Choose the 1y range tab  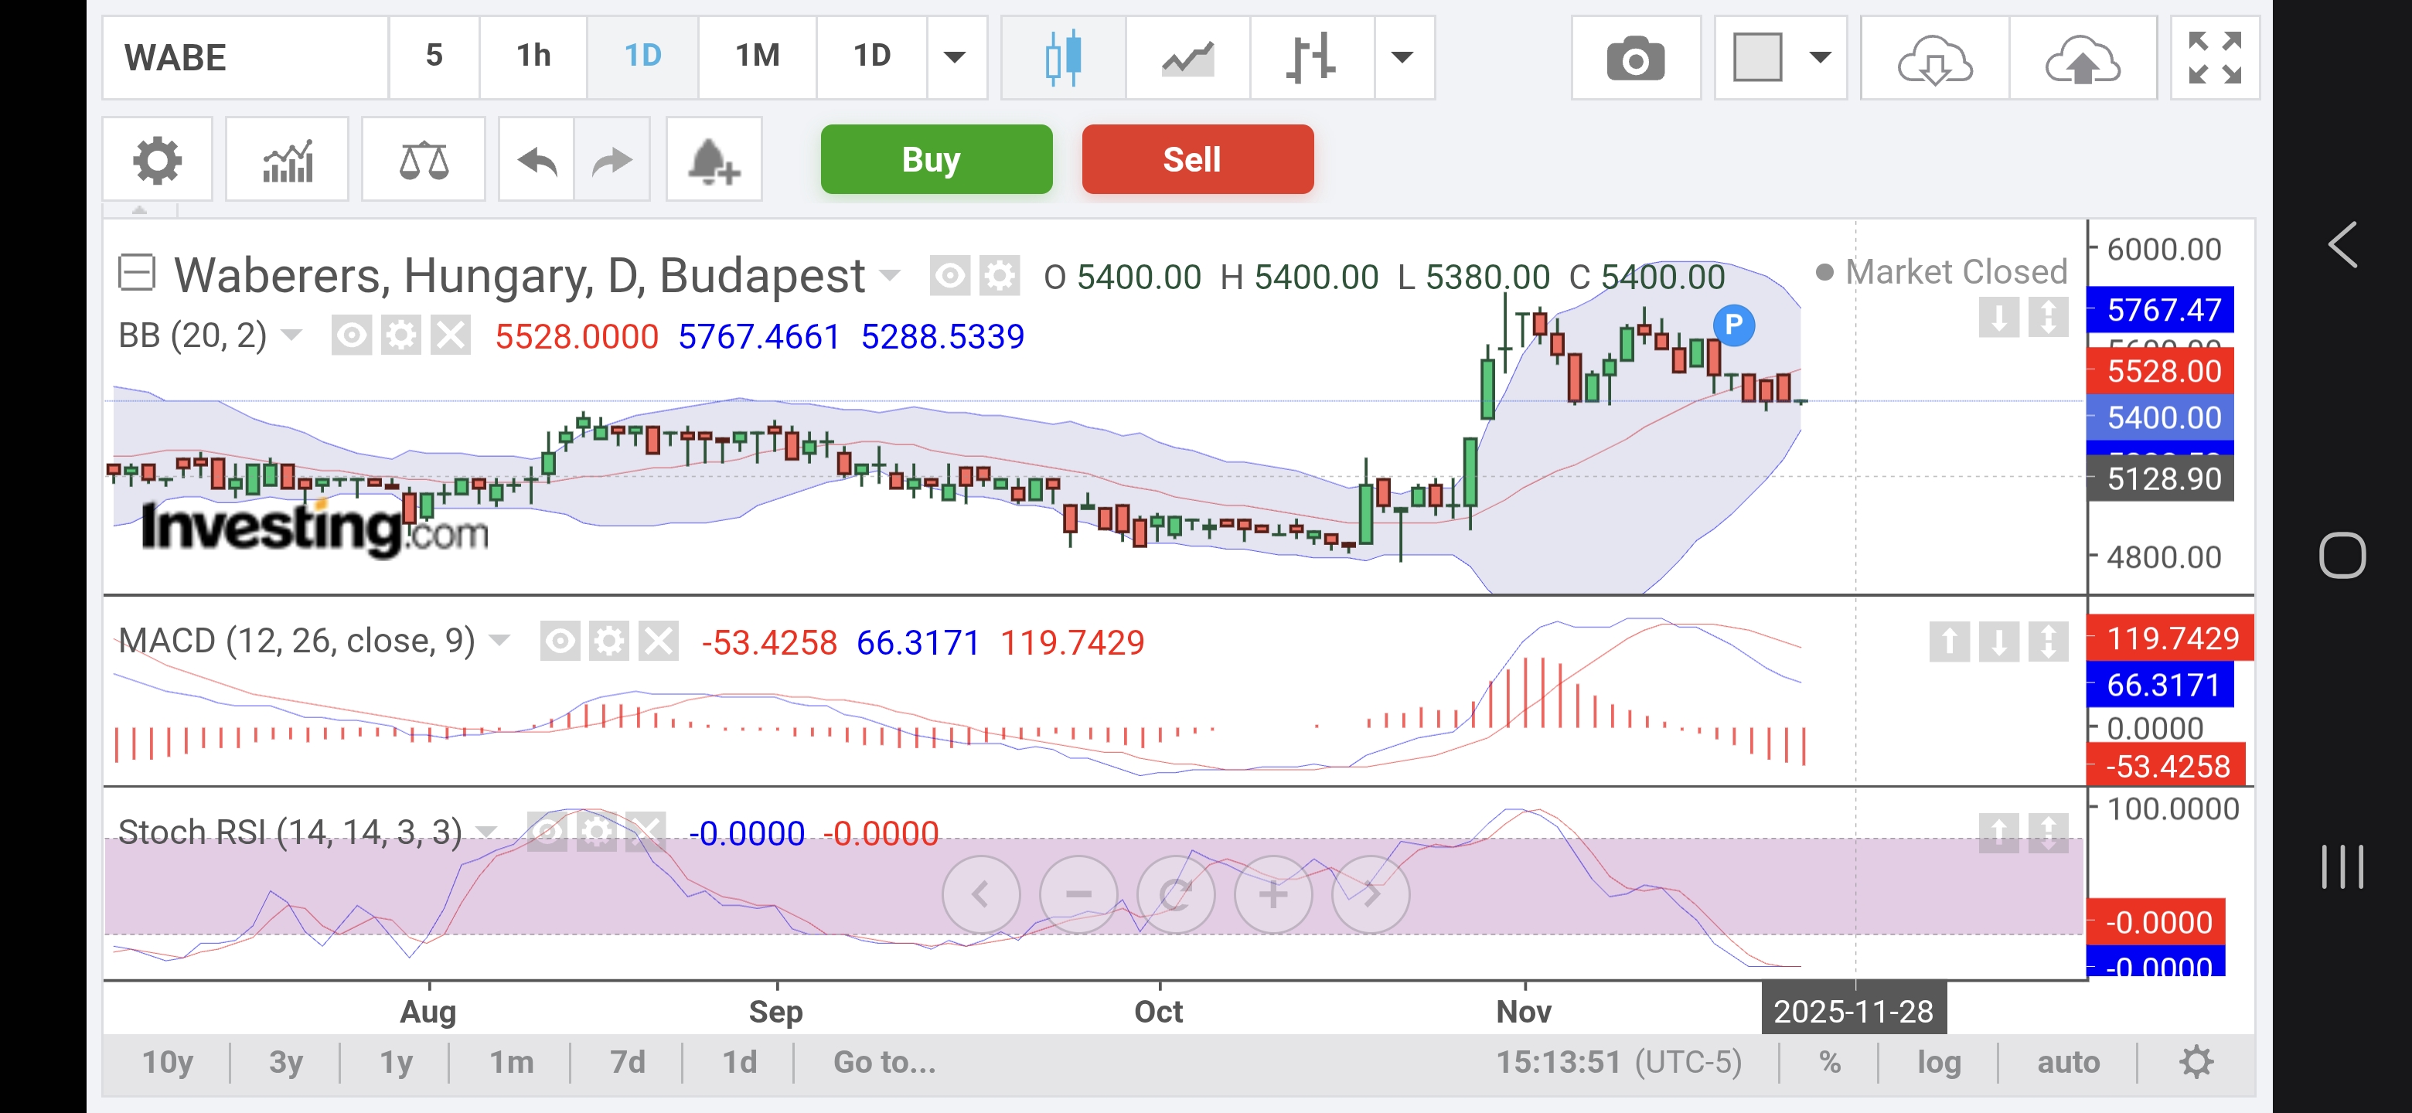[396, 1061]
